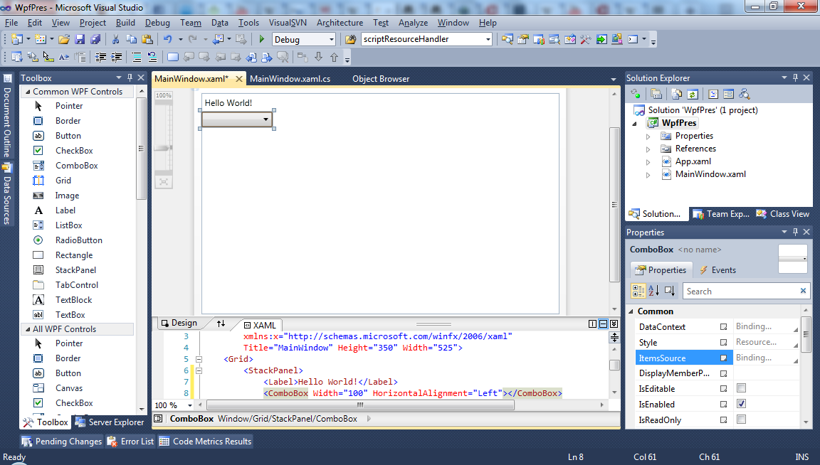Click the Find in Files icon
This screenshot has width=820, height=465.
pyautogui.click(x=351, y=39)
